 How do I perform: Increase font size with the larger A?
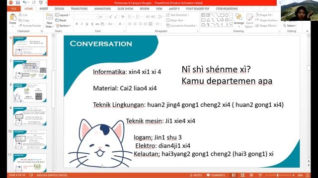[110, 17]
